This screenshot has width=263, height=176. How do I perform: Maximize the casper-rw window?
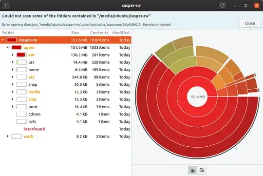(x=245, y=6)
